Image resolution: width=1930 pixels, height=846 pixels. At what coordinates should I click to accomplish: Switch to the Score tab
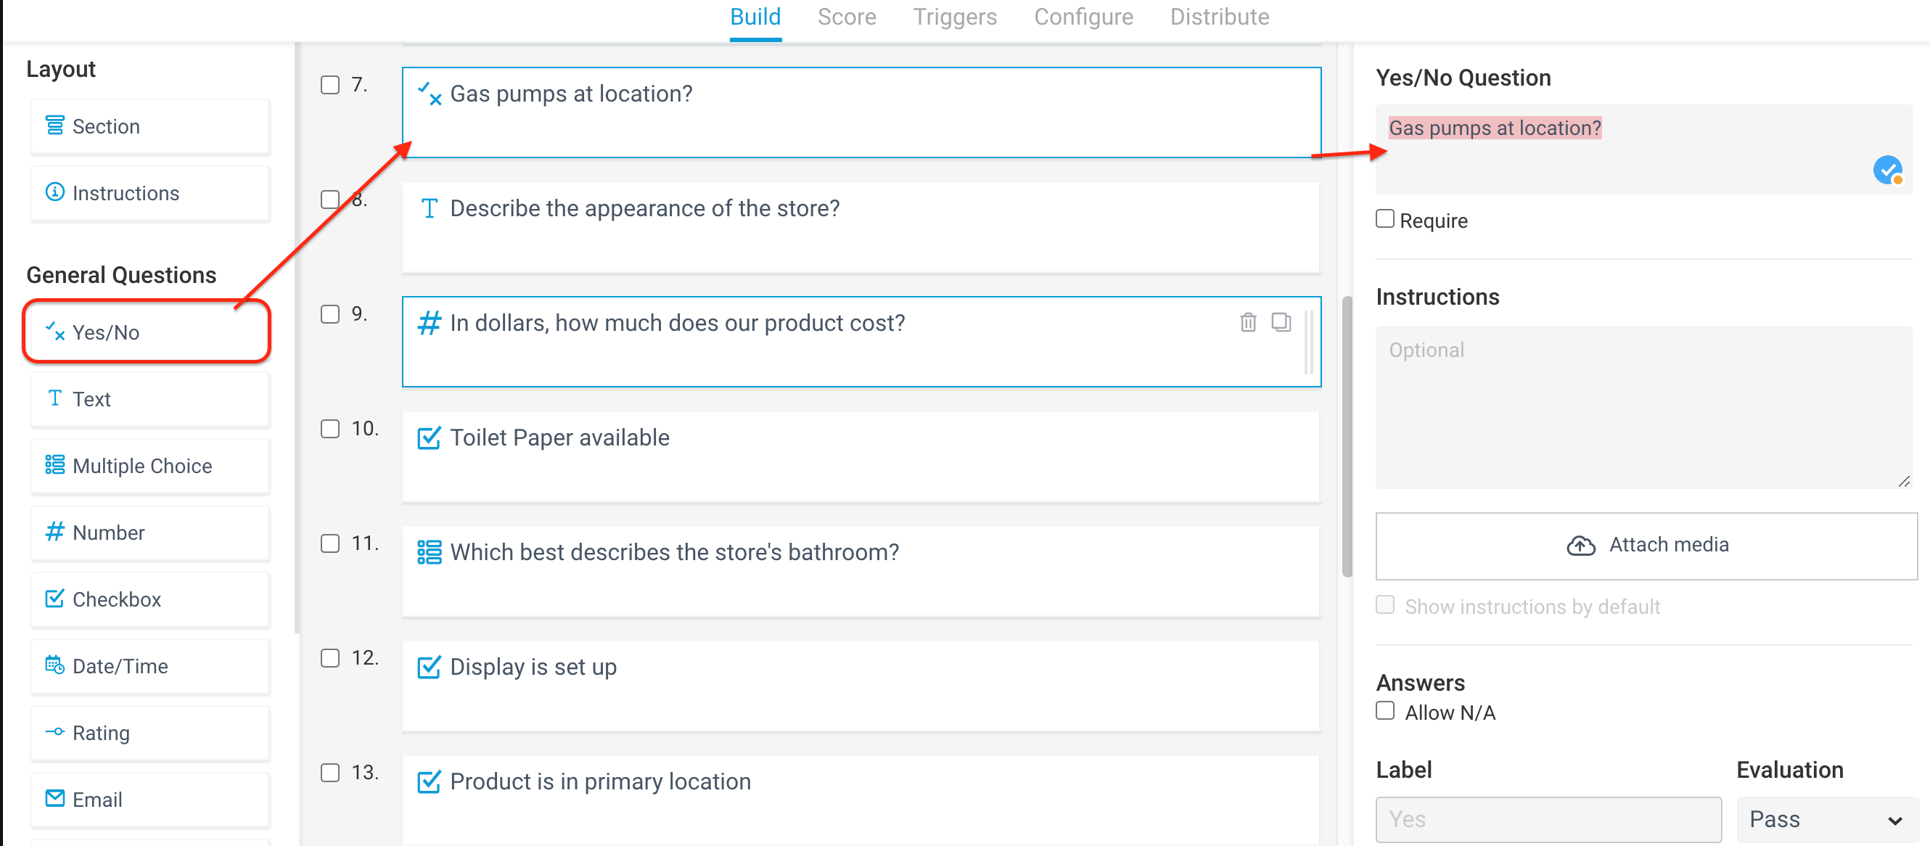point(847,17)
